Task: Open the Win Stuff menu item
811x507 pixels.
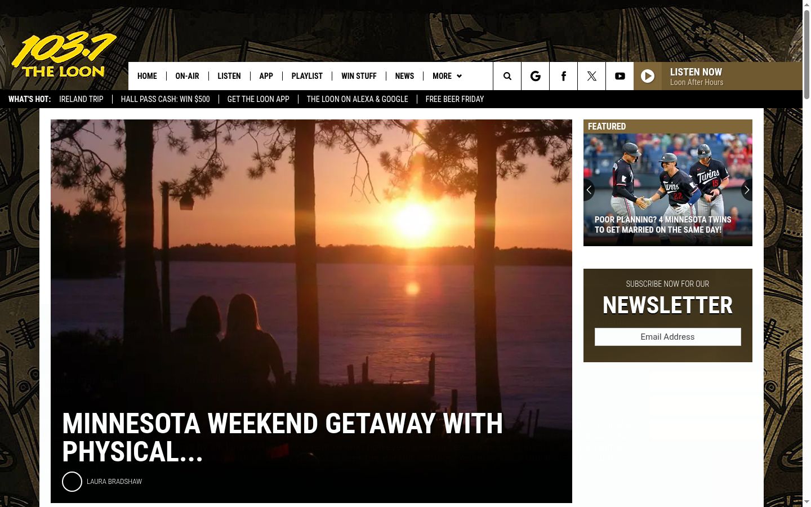Action: pos(359,76)
